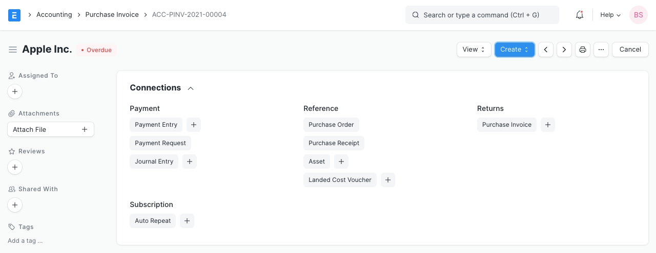Screen dimensions: 656x253
Task: Open the Create dropdown
Action: [x=514, y=50]
